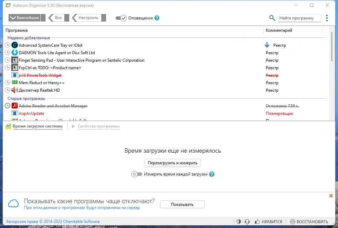
Task: Click the brightness theme icon in status bar
Action: 238,222
